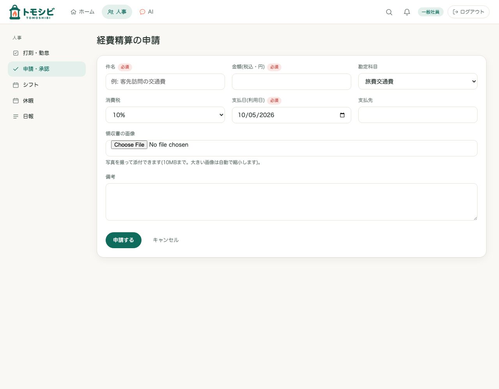
Task: Click the No file chosen text
Action: pos(169,145)
